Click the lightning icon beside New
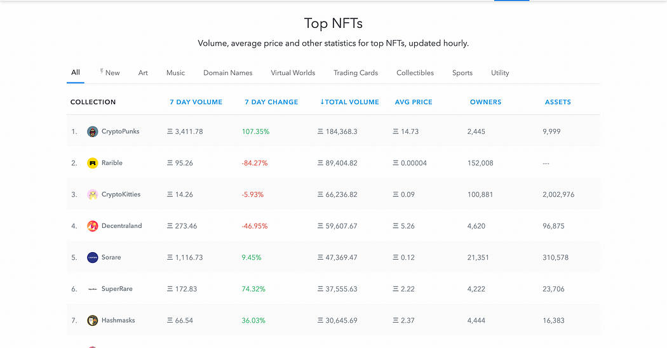The image size is (667, 348). [x=102, y=72]
